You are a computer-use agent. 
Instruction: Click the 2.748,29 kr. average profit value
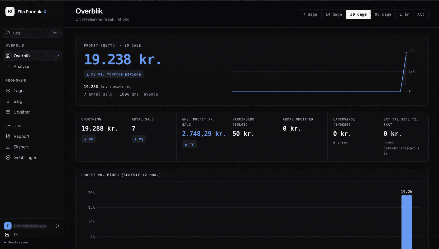[204, 134]
